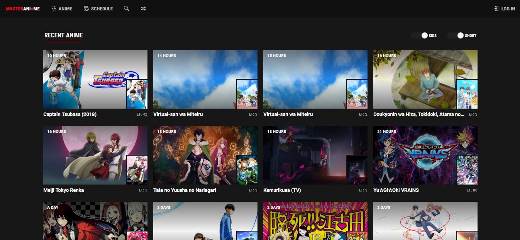Open Kemurikusa small poster thumbnail
This screenshot has height=240, width=520.
tap(357, 170)
